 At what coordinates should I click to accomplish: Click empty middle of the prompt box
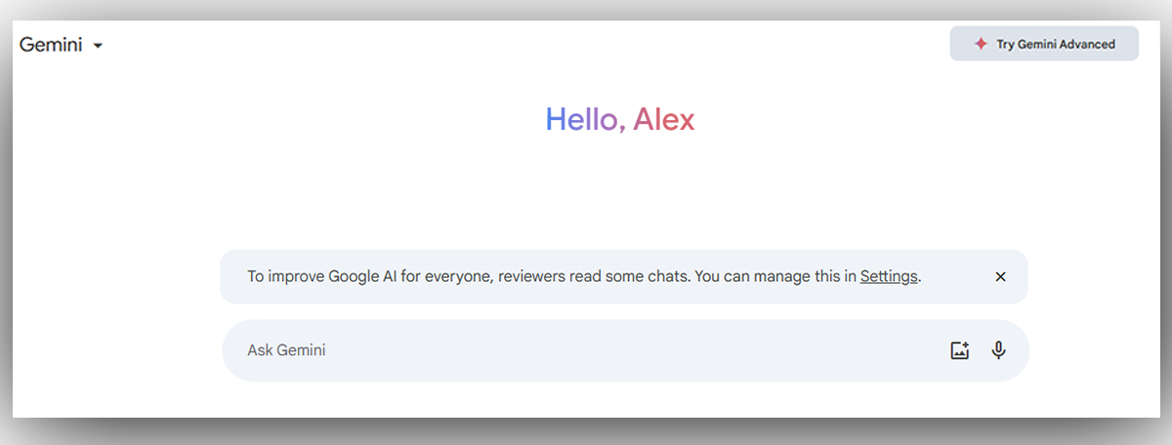click(x=625, y=350)
